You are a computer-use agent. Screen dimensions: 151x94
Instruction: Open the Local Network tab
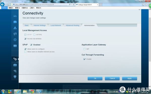coord(56,25)
